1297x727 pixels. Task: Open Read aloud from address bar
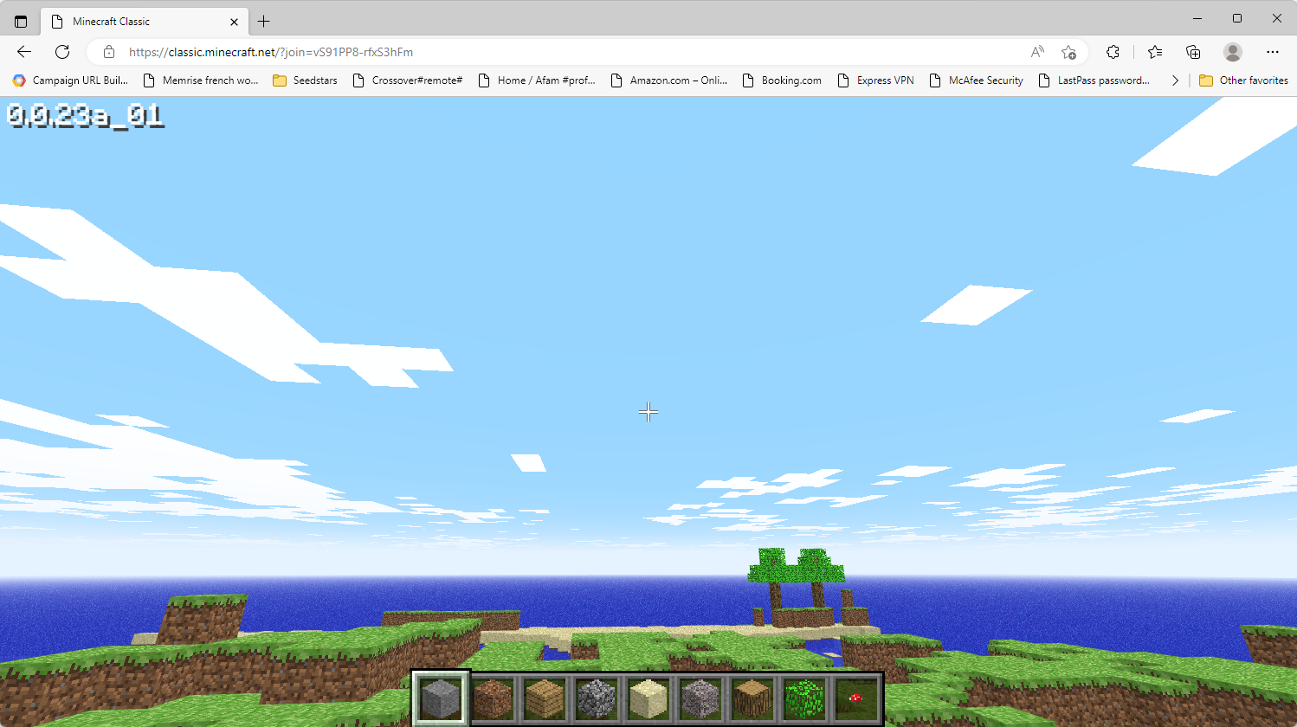click(x=1037, y=52)
